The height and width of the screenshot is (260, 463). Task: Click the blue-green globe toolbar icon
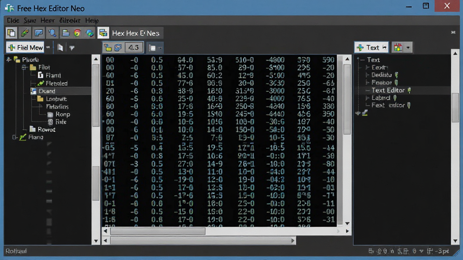(90, 33)
